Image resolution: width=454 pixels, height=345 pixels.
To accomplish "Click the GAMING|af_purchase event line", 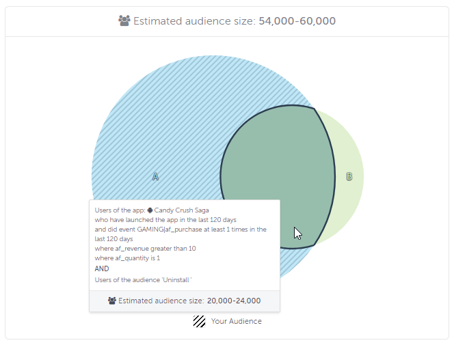I will [x=181, y=230].
